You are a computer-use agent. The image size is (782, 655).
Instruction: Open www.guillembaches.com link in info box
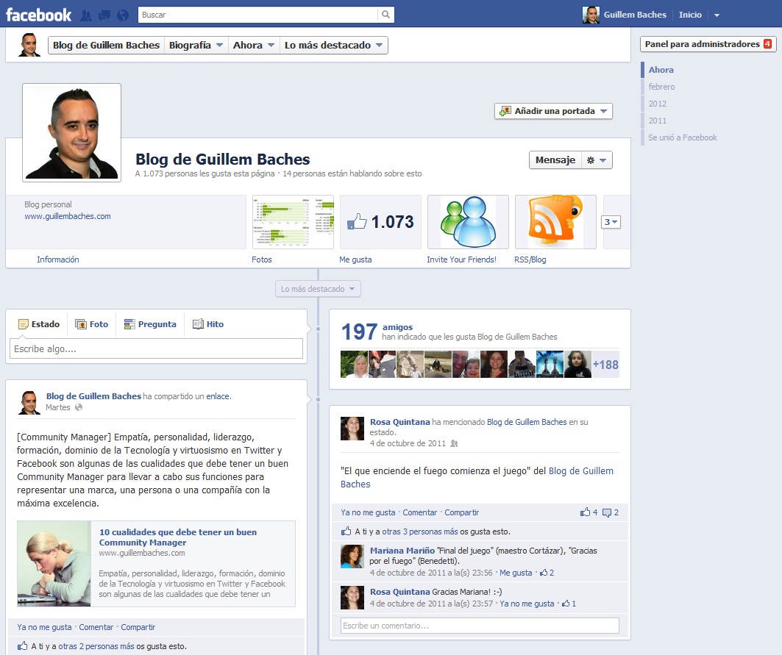[x=68, y=216]
